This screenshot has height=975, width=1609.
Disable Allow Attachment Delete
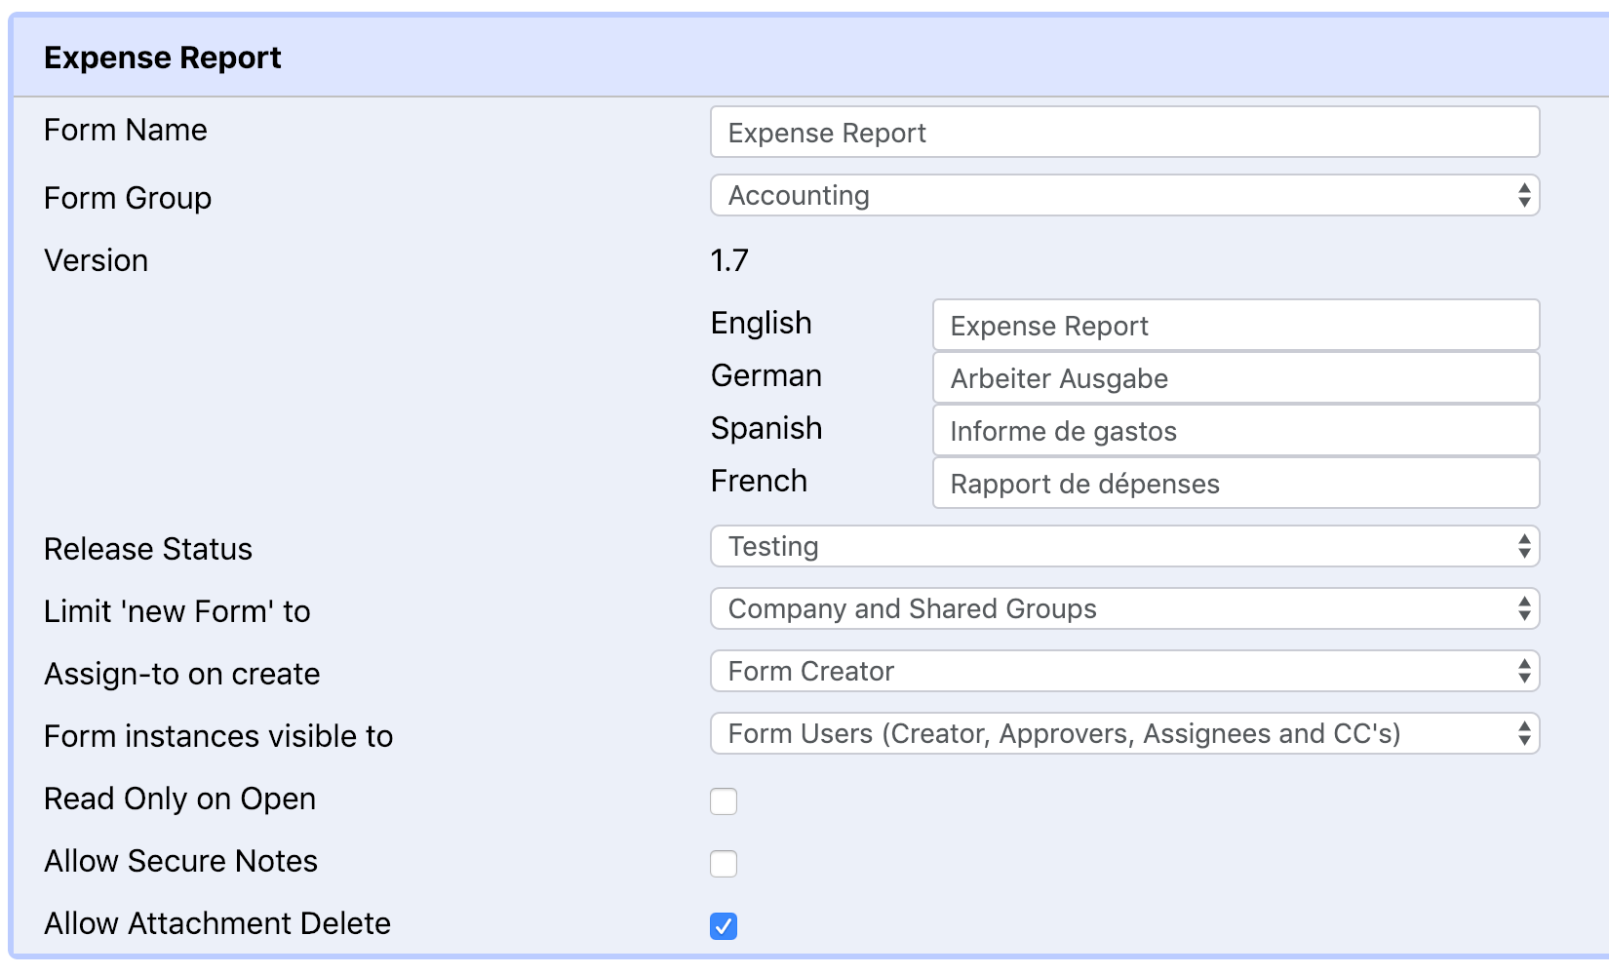723,926
